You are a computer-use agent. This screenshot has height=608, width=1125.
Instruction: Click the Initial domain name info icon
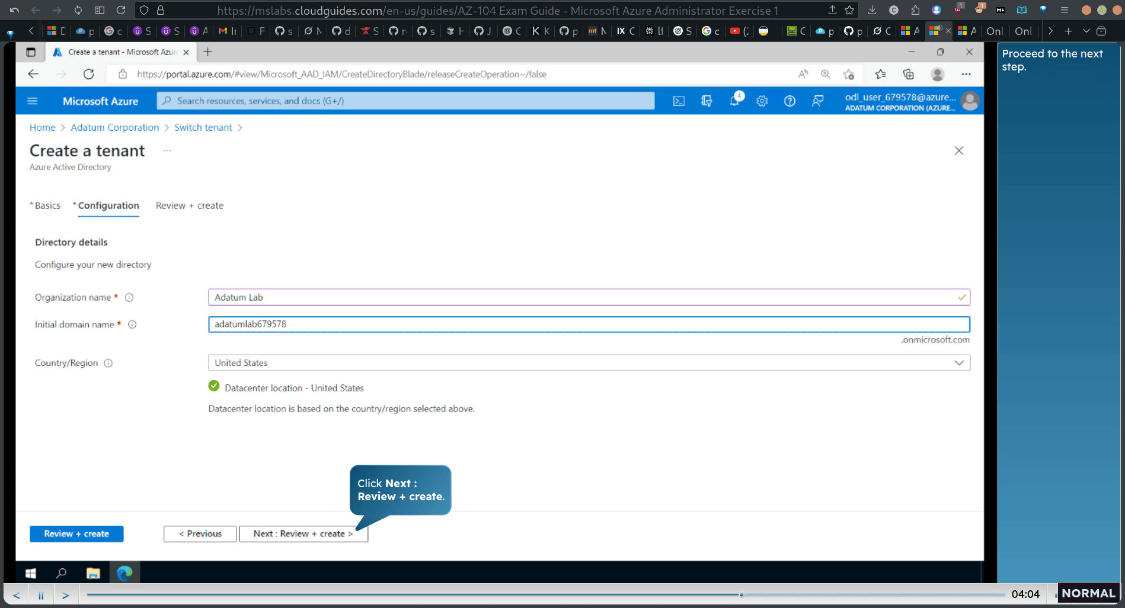tap(132, 324)
